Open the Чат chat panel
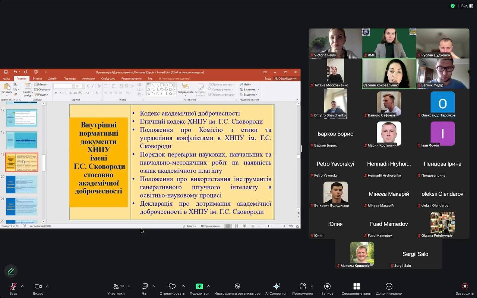 [145, 287]
